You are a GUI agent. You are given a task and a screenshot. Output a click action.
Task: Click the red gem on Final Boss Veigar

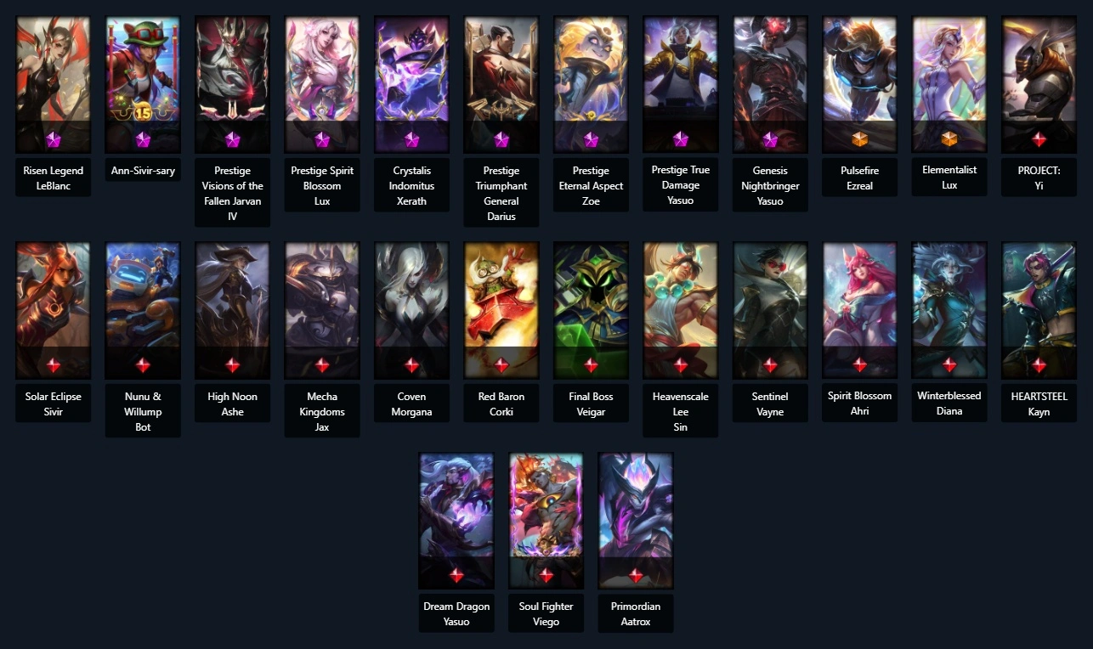click(591, 365)
